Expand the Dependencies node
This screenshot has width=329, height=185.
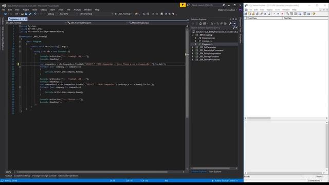(196, 38)
